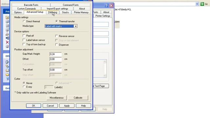Click the Apply button
Image resolution: width=210 pixels, height=118 pixels.
(67, 106)
